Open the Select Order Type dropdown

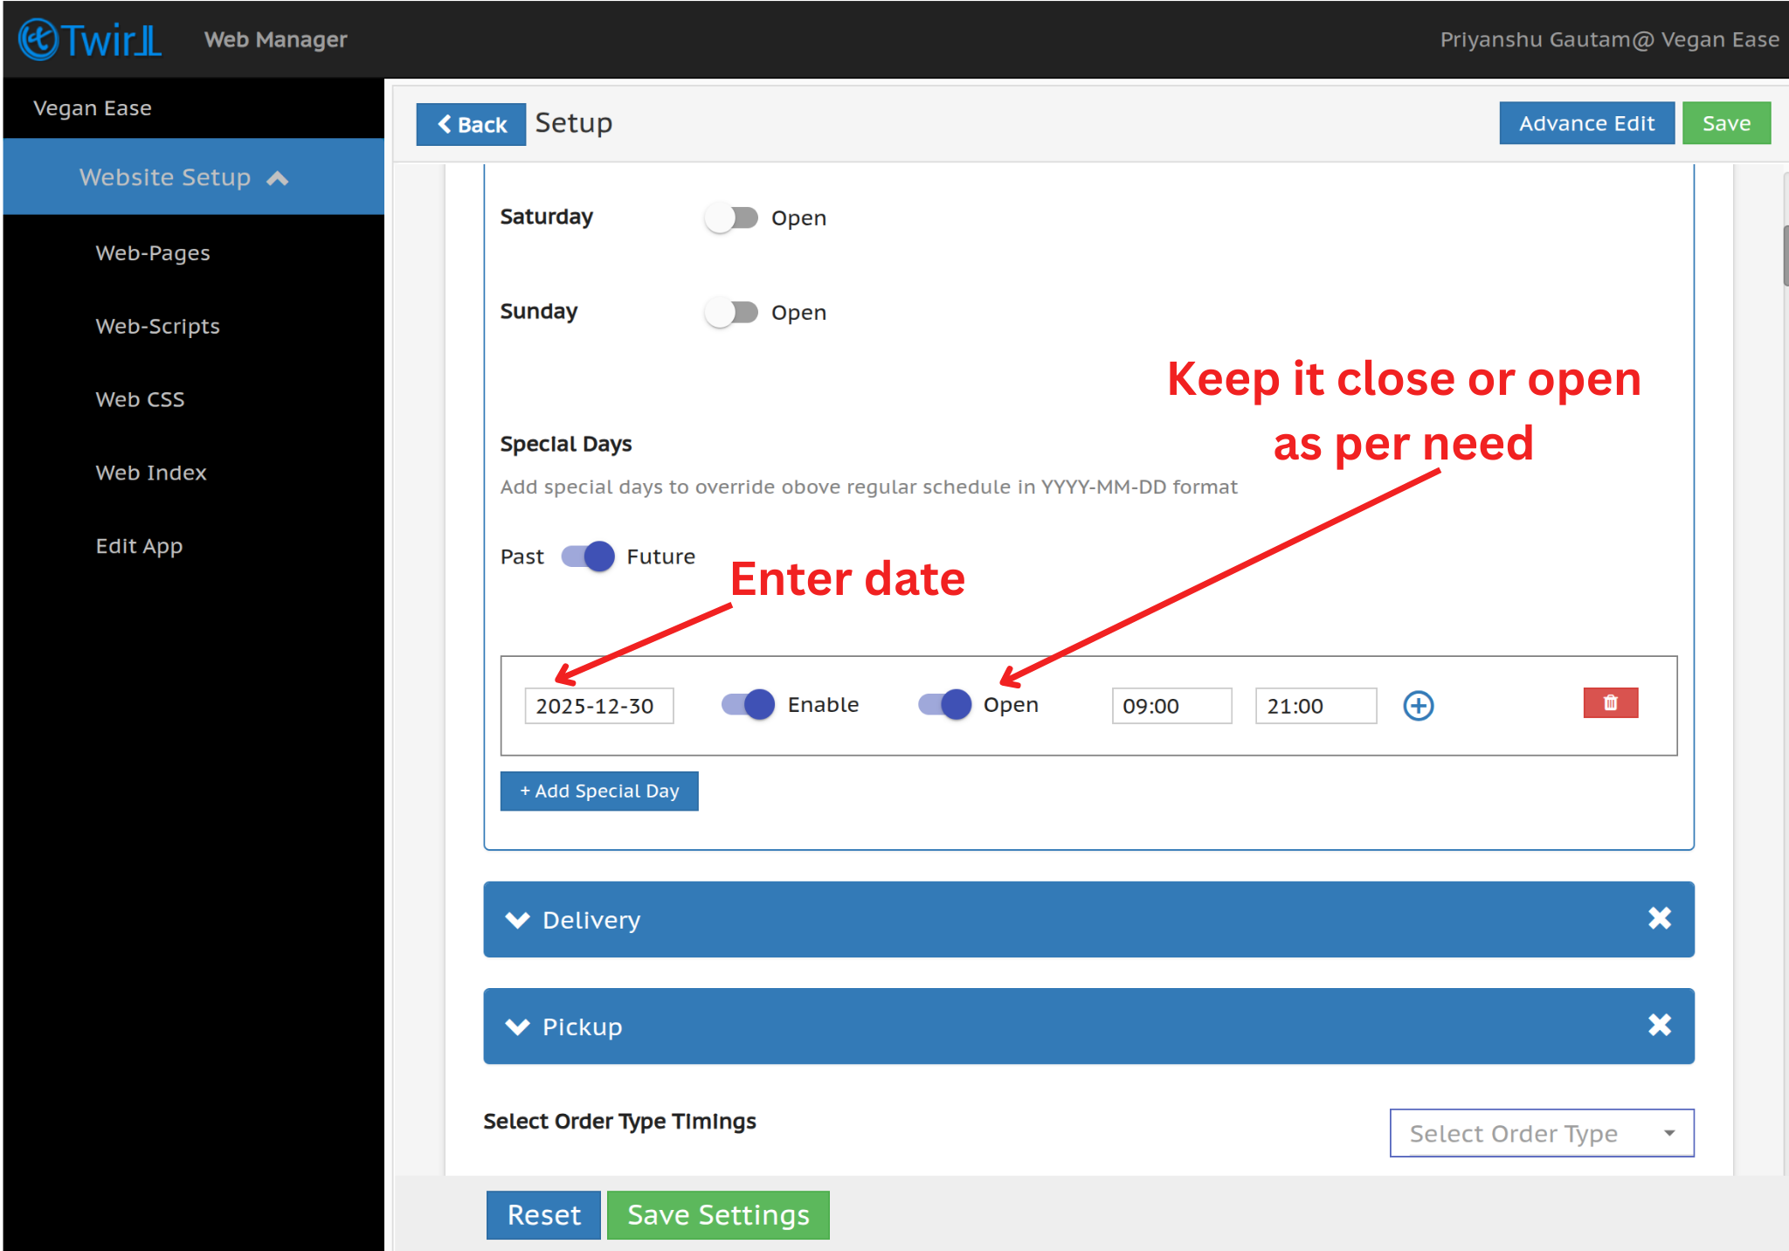click(x=1541, y=1133)
